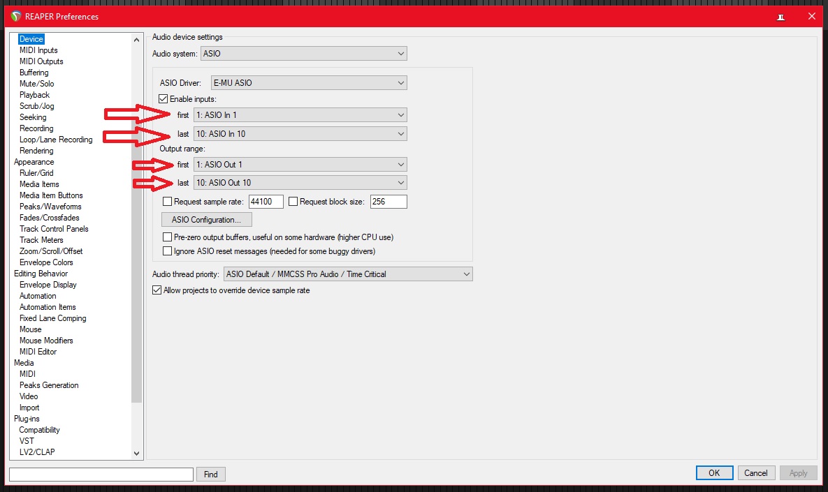Uncheck Allow projects to override device sample rate
The image size is (828, 492).
point(157,290)
